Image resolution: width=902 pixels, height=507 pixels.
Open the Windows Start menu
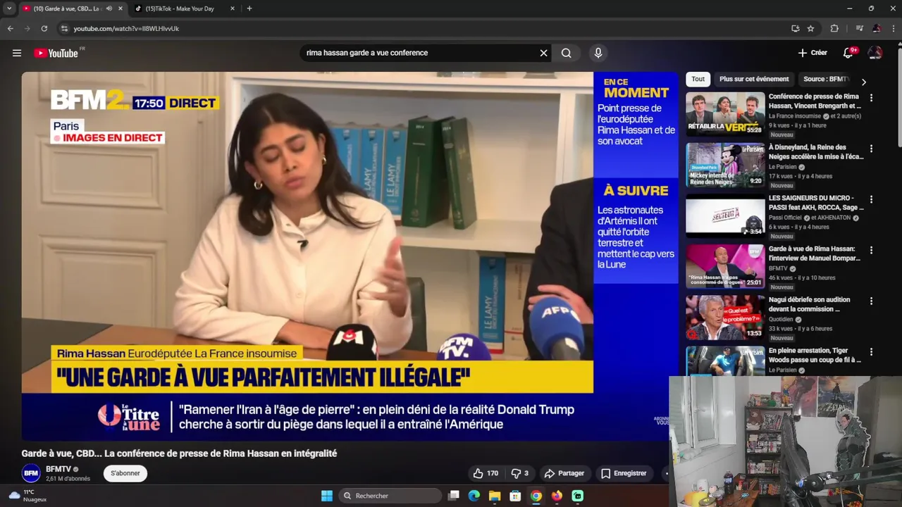(x=327, y=496)
